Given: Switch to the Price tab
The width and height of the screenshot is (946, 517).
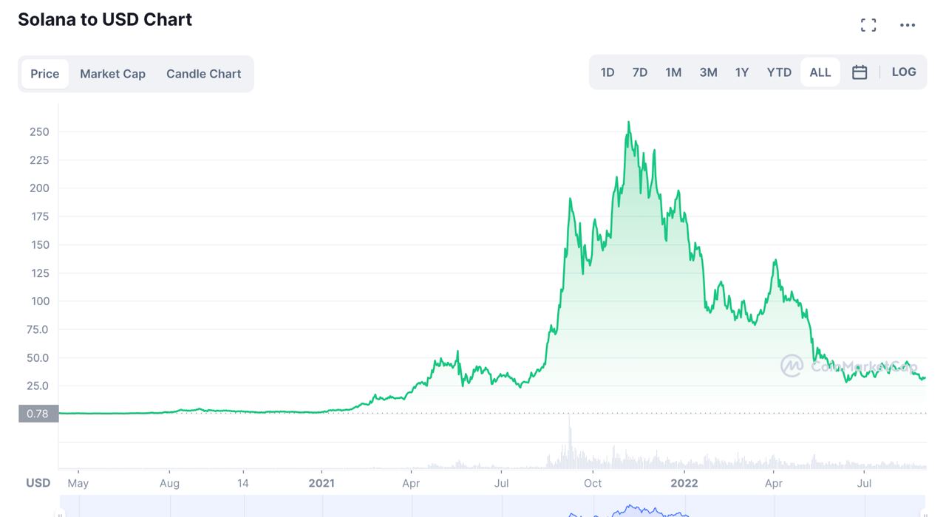Looking at the screenshot, I should [45, 74].
